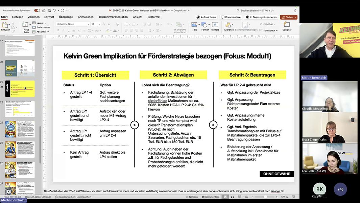The image size is (360, 203).
Task: Select slide 24 thumbnail
Action: point(20,129)
